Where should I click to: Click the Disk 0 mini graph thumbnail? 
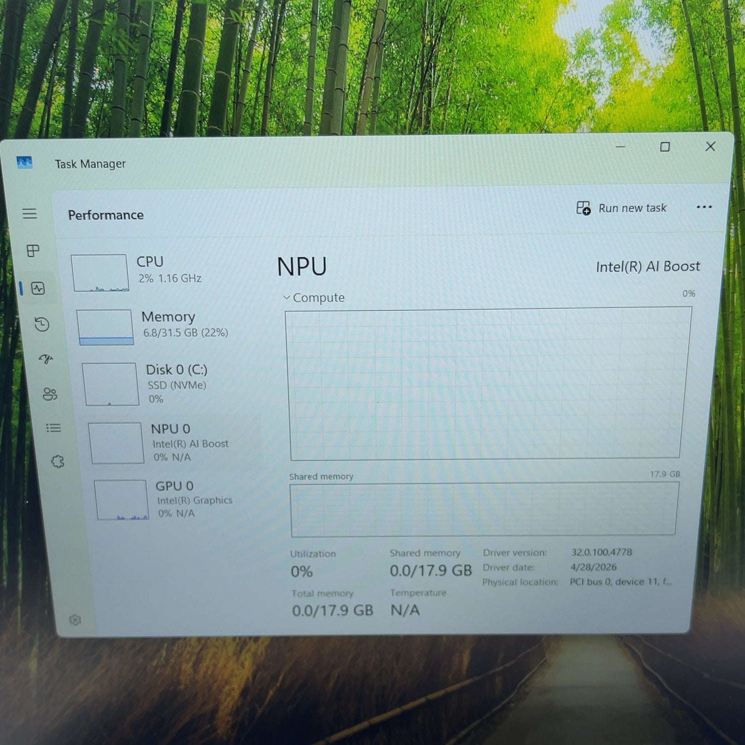[110, 384]
